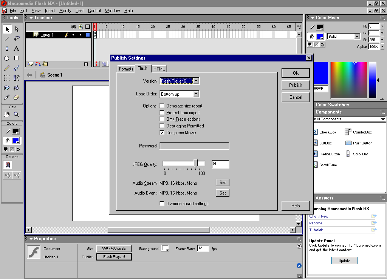This screenshot has height=279, width=387.
Task: Collapse the Properties panel
Action: [x=31, y=239]
